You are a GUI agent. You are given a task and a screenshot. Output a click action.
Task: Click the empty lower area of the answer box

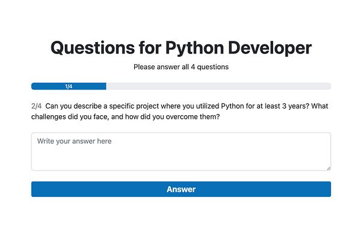(180, 161)
